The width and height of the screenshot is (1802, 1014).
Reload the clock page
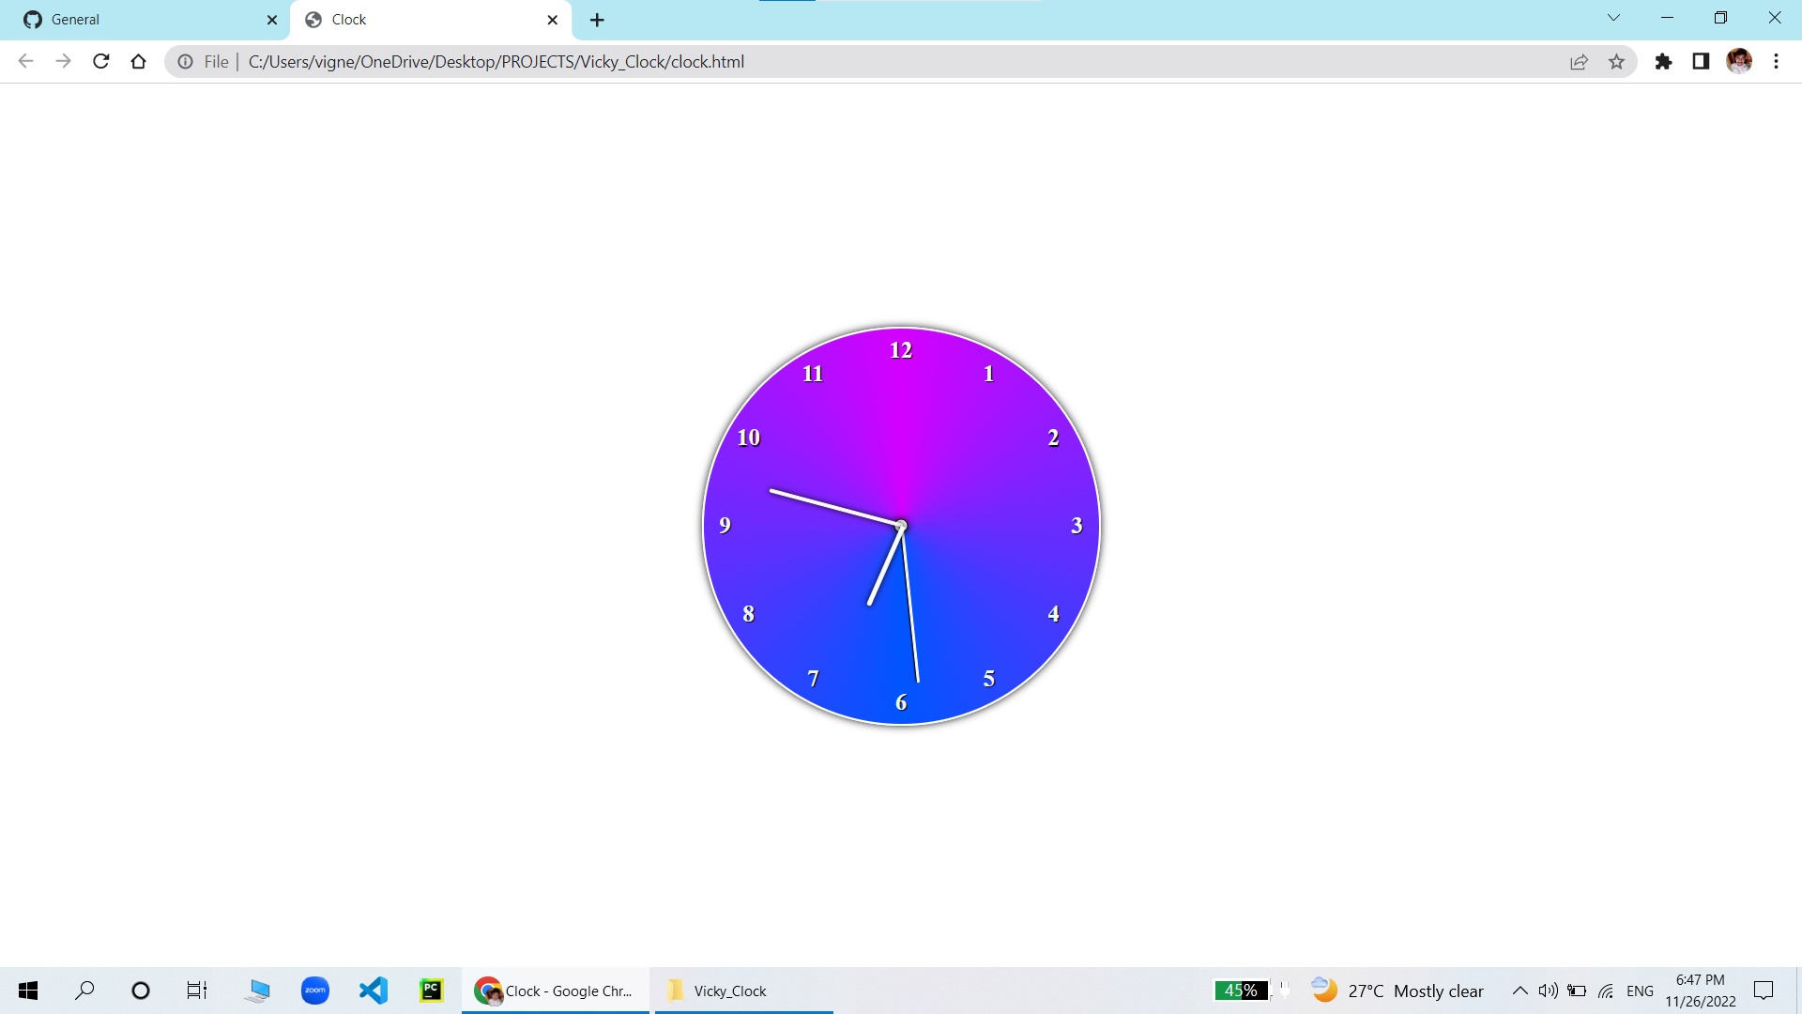pos(100,61)
